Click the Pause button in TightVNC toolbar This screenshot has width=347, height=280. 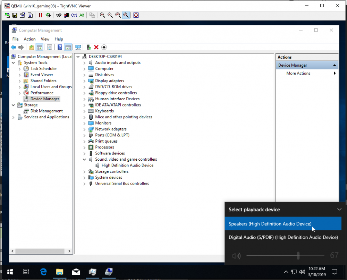click(x=41, y=15)
